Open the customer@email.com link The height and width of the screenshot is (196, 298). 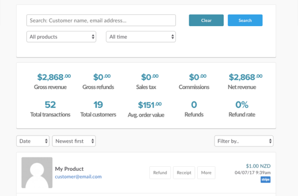point(78,176)
